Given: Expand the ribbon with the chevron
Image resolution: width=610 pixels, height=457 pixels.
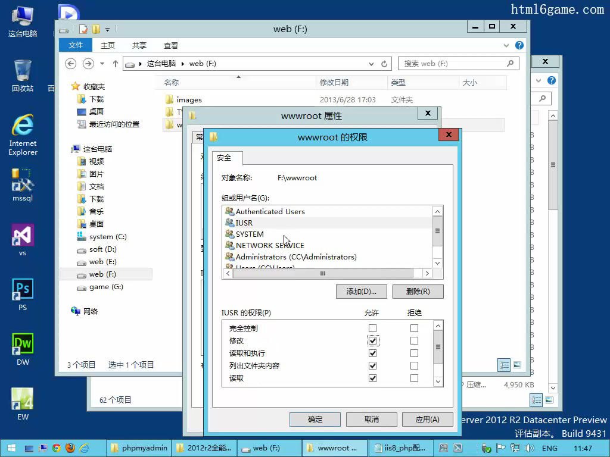Looking at the screenshot, I should click(507, 45).
